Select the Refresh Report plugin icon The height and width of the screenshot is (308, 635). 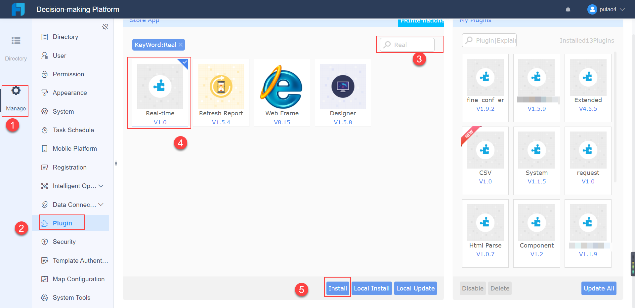[221, 86]
